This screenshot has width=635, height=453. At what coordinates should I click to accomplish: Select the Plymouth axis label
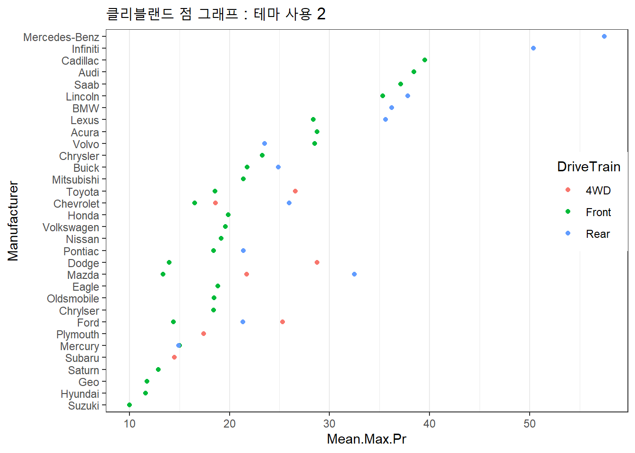click(x=78, y=335)
